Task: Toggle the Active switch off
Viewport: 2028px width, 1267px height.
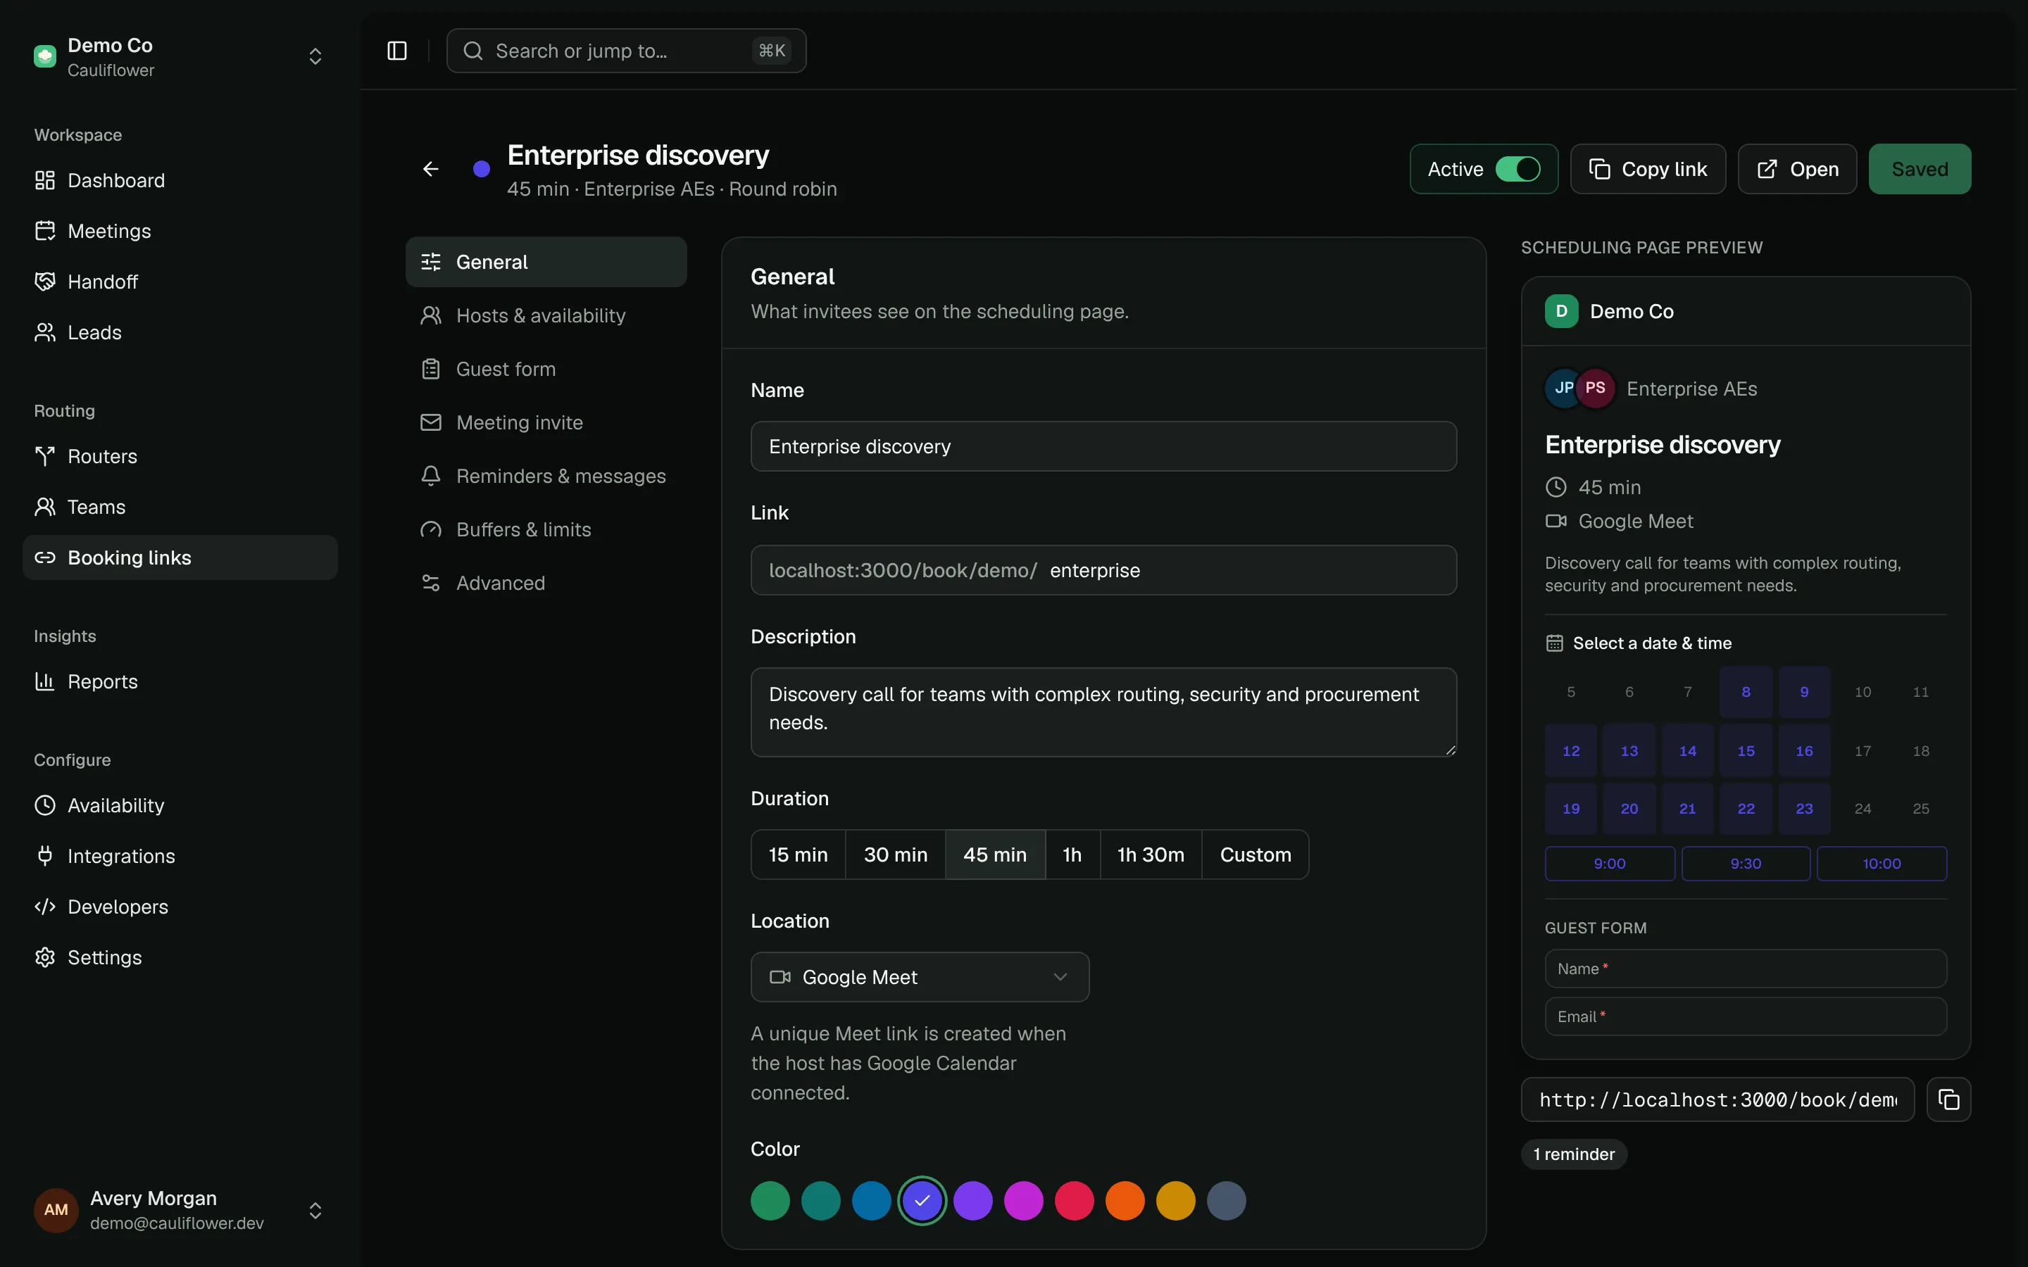Action: pos(1517,169)
